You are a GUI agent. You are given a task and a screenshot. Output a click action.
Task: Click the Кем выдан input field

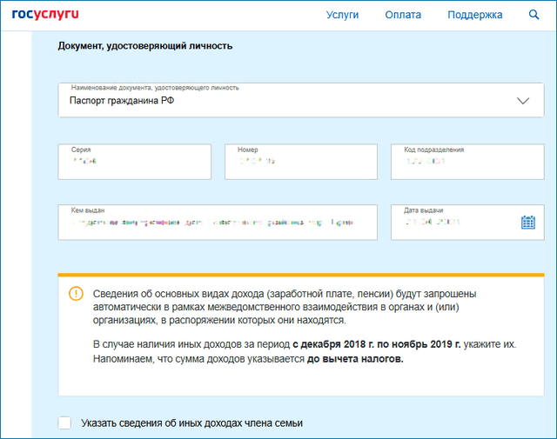[218, 223]
